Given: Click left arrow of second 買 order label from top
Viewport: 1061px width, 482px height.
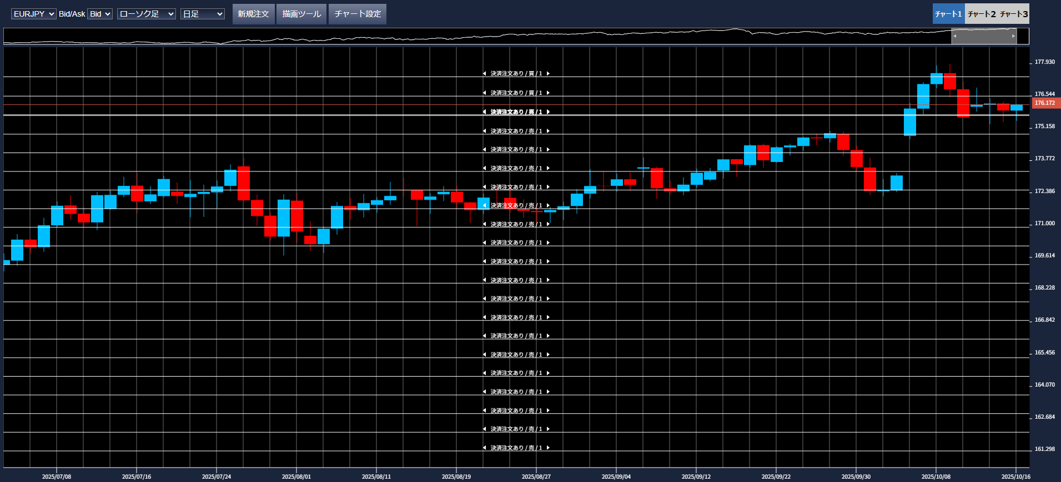Looking at the screenshot, I should (x=484, y=93).
